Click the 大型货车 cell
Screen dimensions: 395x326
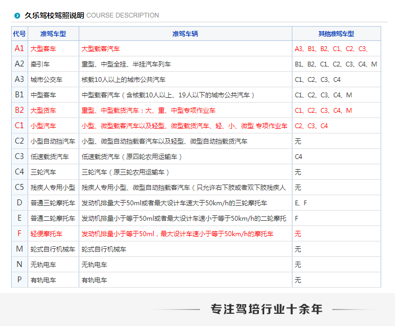[x=53, y=110]
